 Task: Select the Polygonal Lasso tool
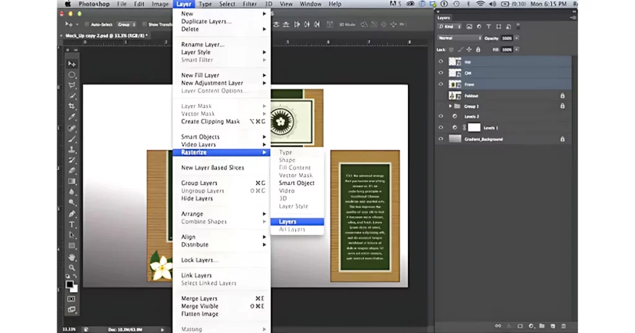coord(72,85)
